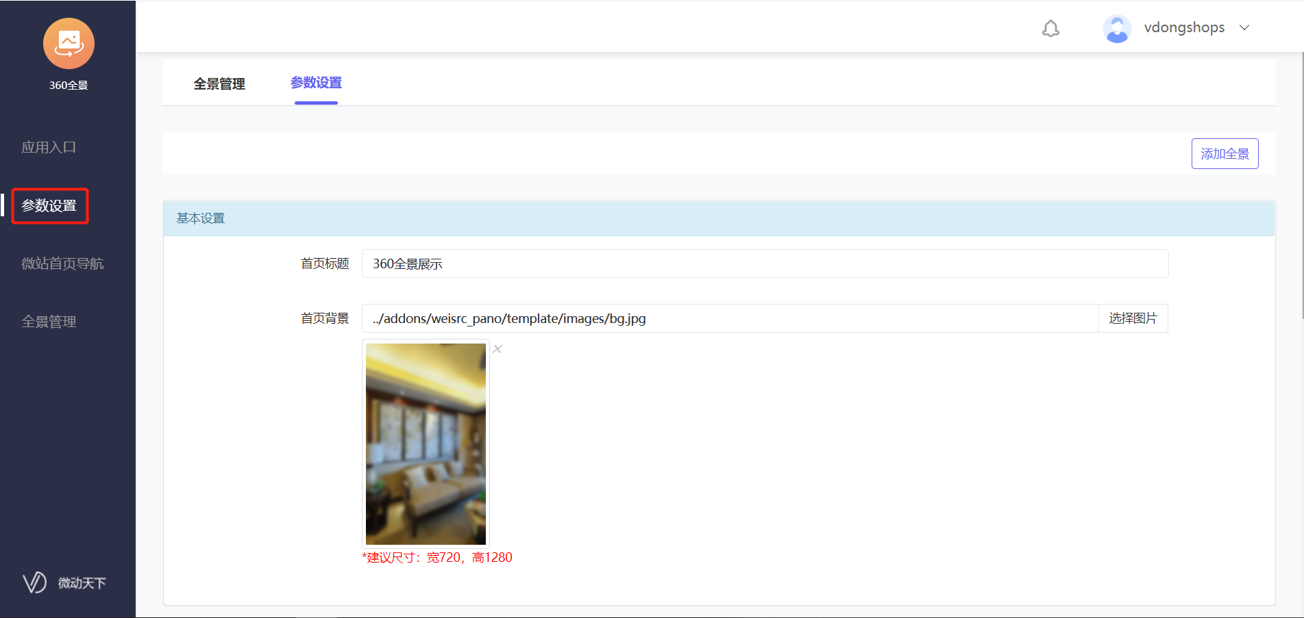Open 应用入口 in the sidebar
Viewport: 1304px width, 618px height.
click(49, 147)
